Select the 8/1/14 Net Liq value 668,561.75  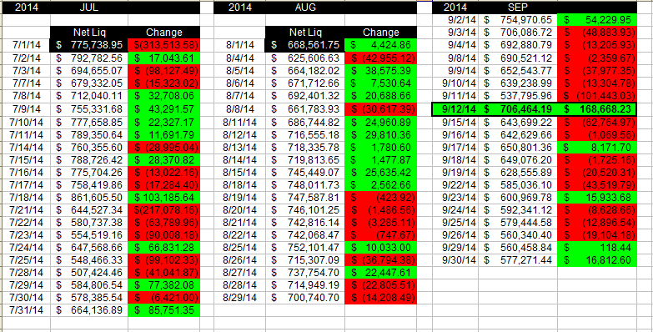point(305,45)
